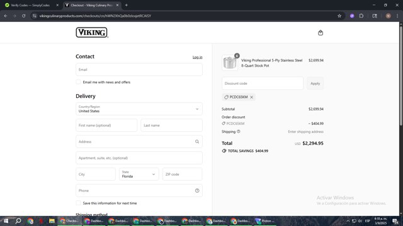Check 'Email me with news and offers'
This screenshot has height=226, width=403.
[78, 82]
